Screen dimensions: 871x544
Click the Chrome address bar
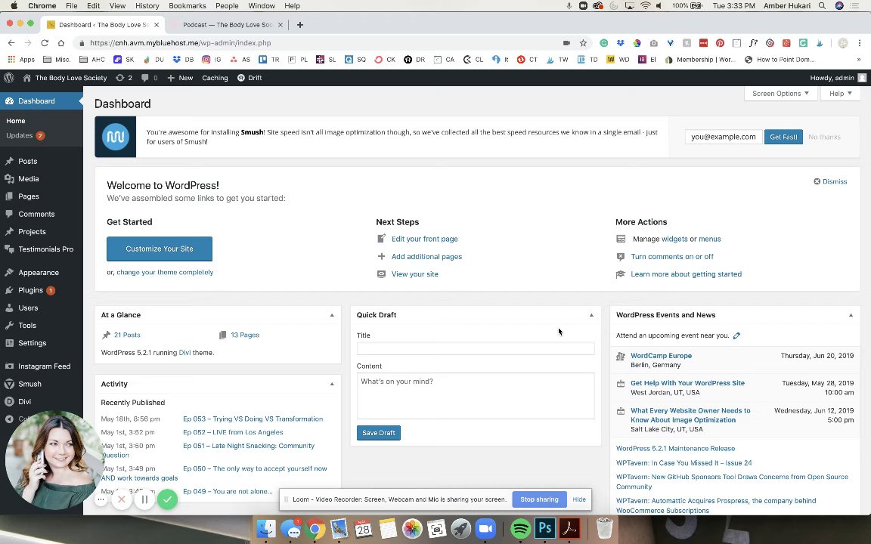322,43
